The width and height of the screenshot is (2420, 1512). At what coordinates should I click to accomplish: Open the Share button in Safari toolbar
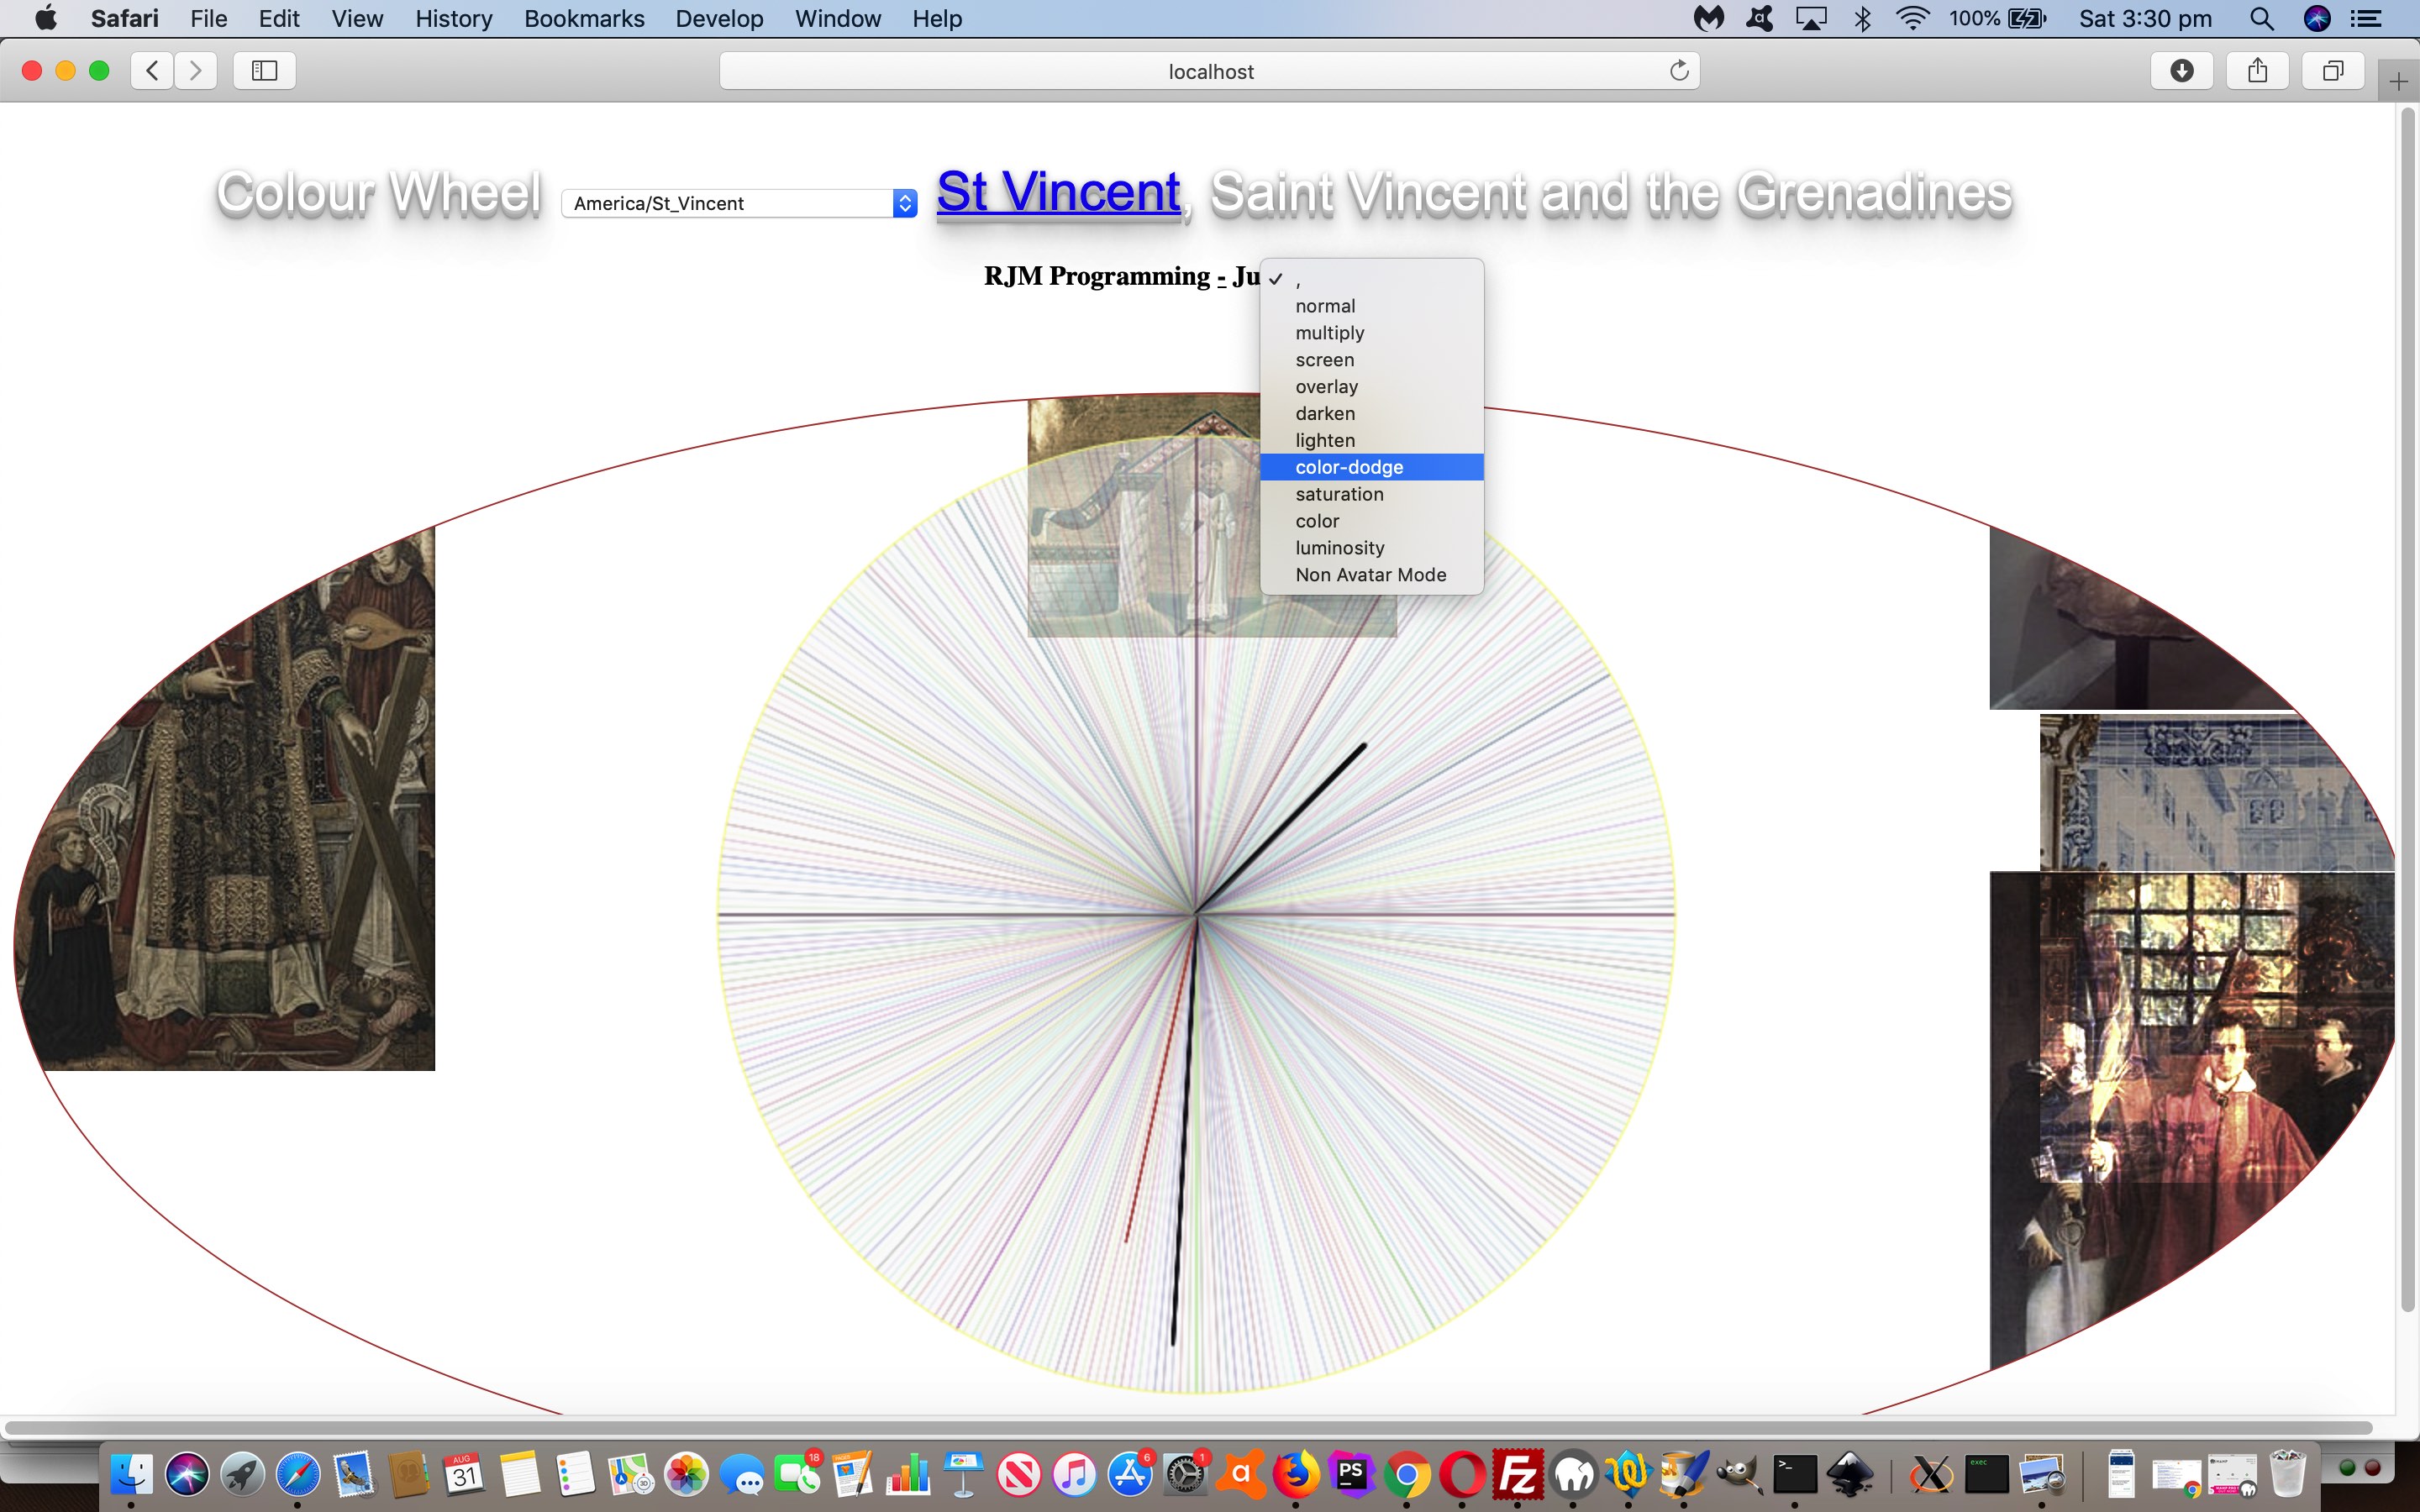point(2257,70)
